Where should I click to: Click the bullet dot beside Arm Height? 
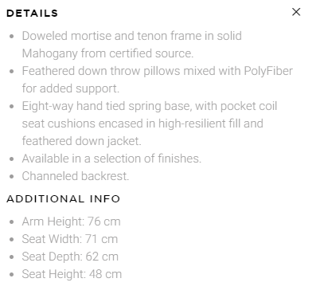coord(11,222)
